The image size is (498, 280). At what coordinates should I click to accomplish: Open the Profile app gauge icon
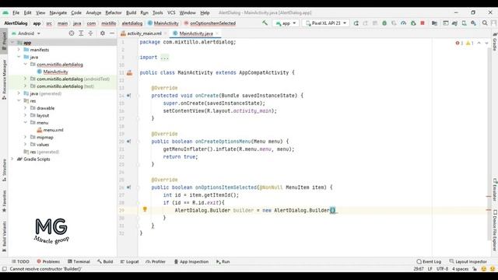point(403,23)
